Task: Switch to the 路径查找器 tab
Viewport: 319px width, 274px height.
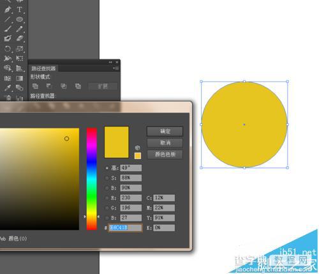Action: tap(43, 68)
